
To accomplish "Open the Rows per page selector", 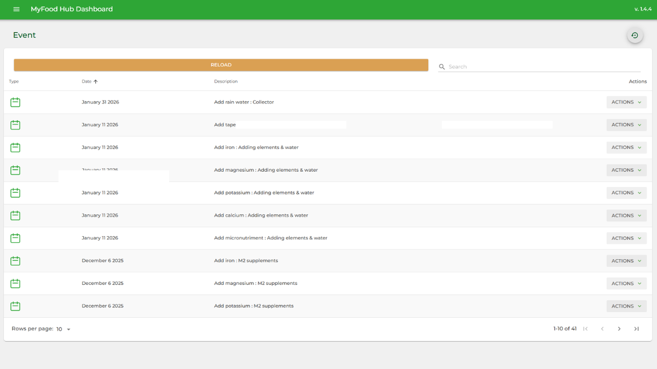I will [64, 329].
